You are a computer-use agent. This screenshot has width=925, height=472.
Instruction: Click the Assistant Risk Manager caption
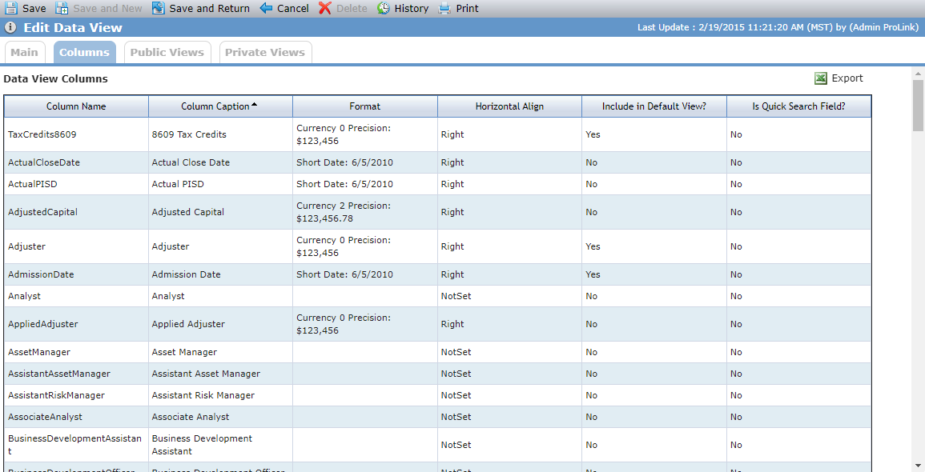pyautogui.click(x=203, y=395)
